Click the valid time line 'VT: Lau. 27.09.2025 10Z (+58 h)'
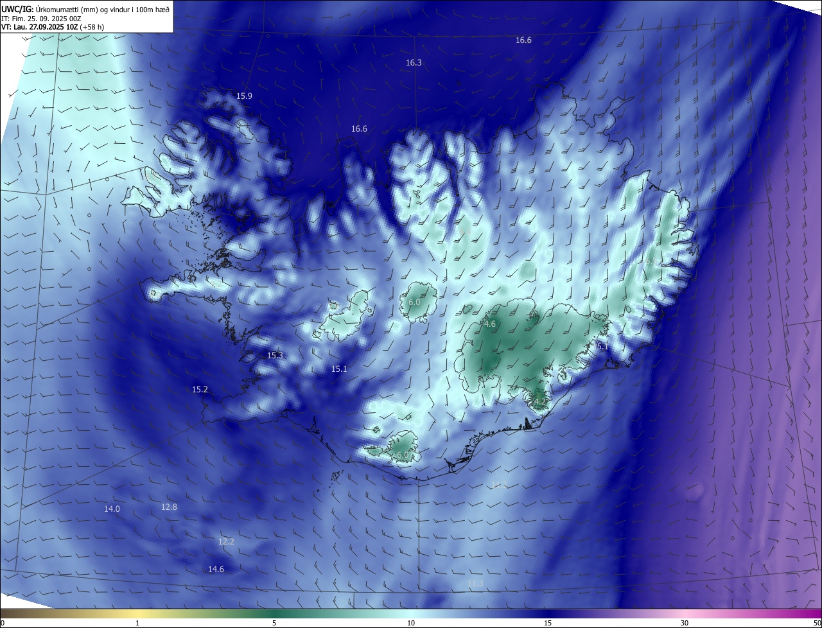The height and width of the screenshot is (628, 822). [x=53, y=27]
